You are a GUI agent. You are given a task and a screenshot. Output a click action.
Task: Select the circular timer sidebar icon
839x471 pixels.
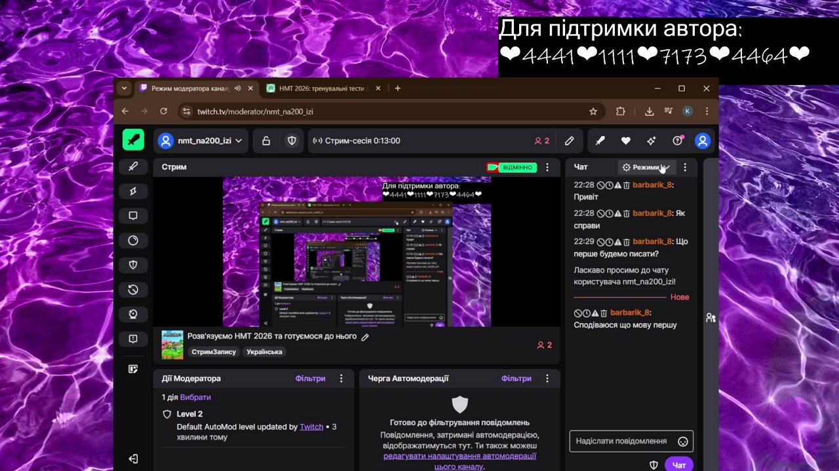(133, 240)
